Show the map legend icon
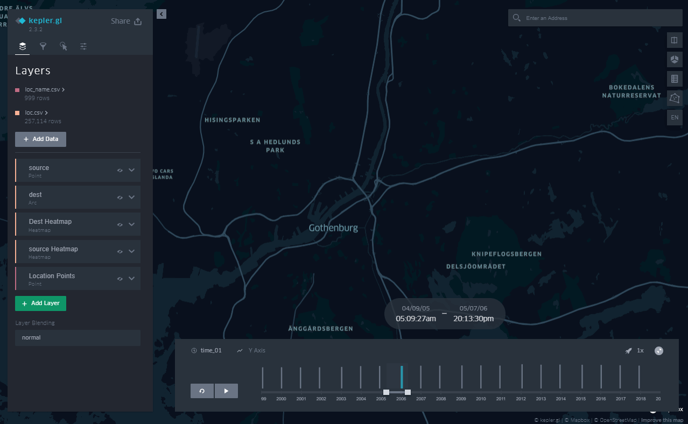Screen dimensions: 688x424 pos(675,79)
